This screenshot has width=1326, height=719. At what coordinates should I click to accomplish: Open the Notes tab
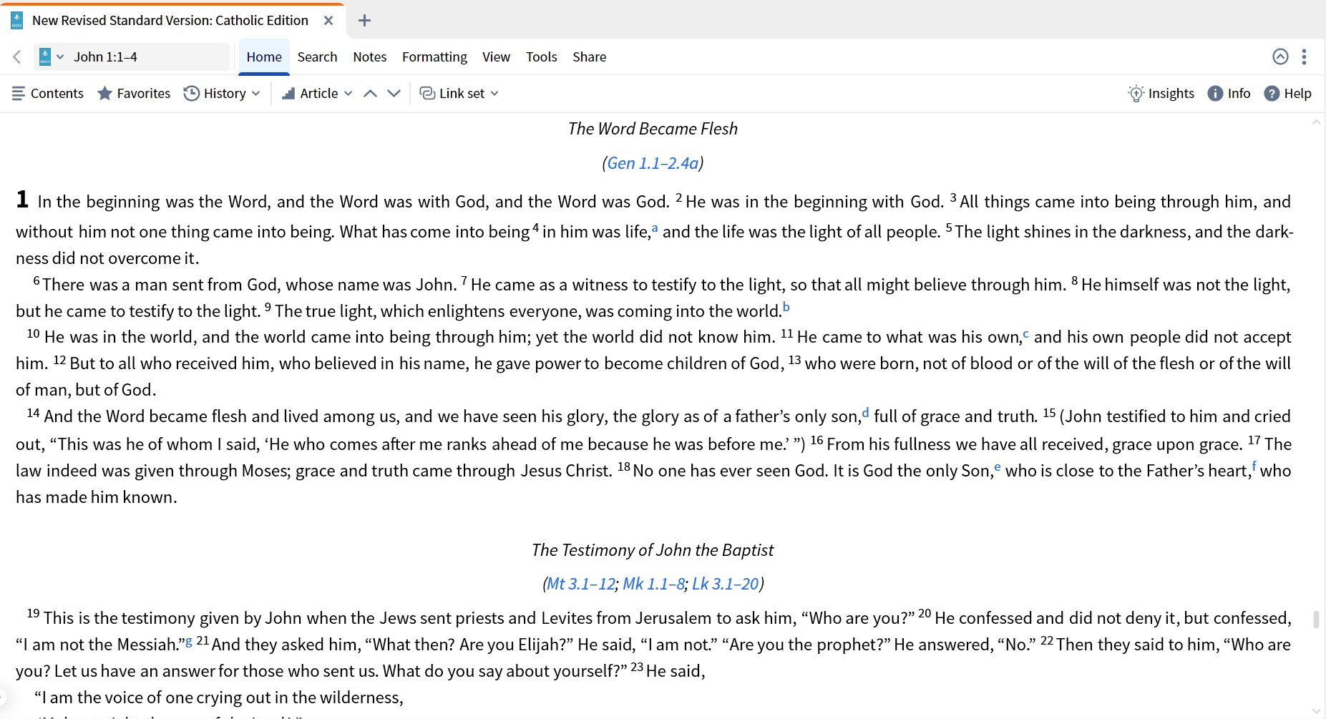tap(369, 57)
